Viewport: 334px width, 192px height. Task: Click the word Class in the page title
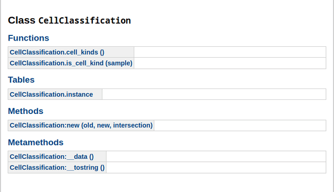pyautogui.click(x=21, y=20)
